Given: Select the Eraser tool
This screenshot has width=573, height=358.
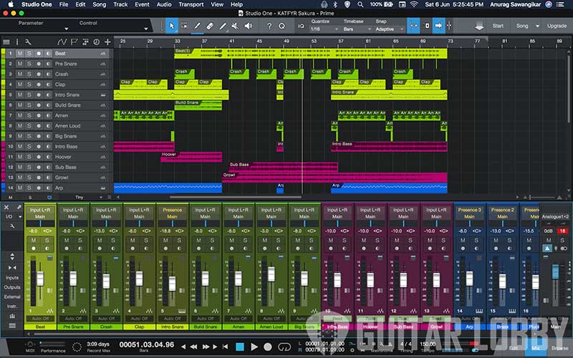Looking at the screenshot, I should [x=210, y=26].
